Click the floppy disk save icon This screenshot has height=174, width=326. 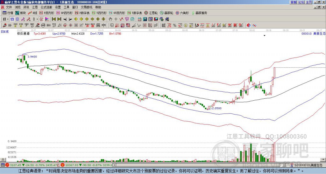156,19
